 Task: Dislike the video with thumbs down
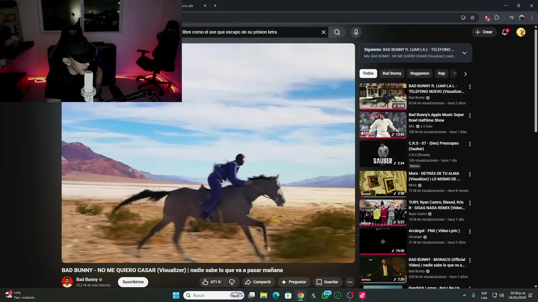point(232,282)
